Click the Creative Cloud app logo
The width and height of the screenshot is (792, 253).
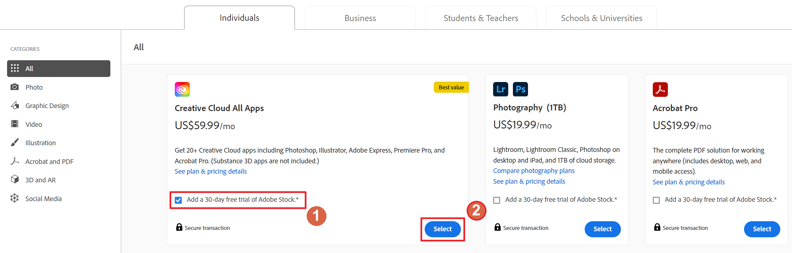(x=182, y=89)
